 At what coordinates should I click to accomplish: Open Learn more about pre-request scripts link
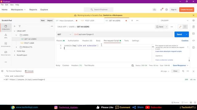pos(168,51)
